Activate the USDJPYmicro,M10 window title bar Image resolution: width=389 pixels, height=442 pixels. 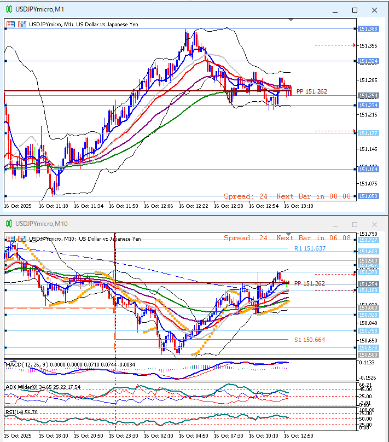[164, 224]
